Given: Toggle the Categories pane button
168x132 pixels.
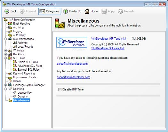Looking at the screenshot, I should (x=50, y=11).
